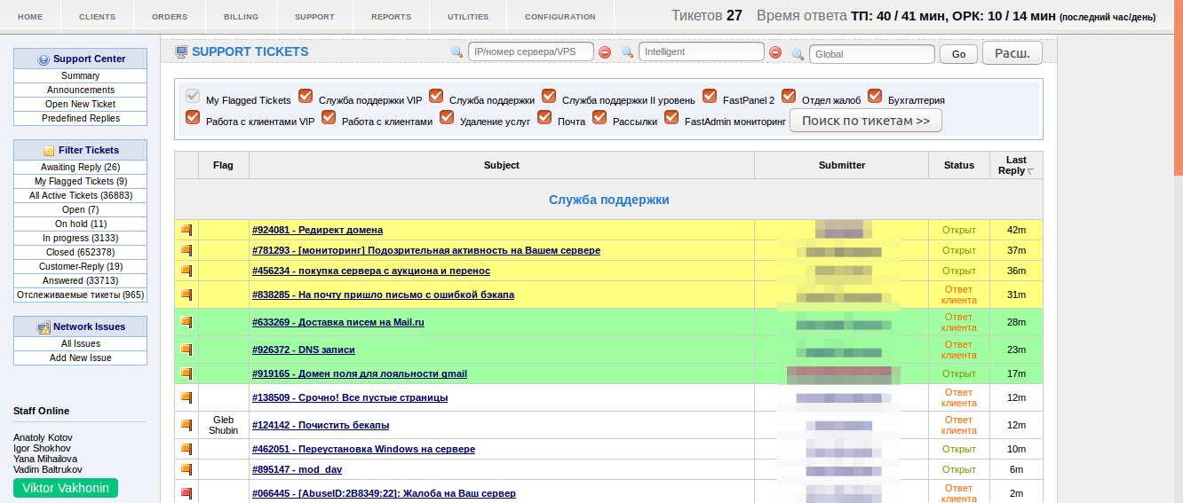The image size is (1183, 503).
Task: Click the Open New Ticket link
Action: pyautogui.click(x=80, y=104)
